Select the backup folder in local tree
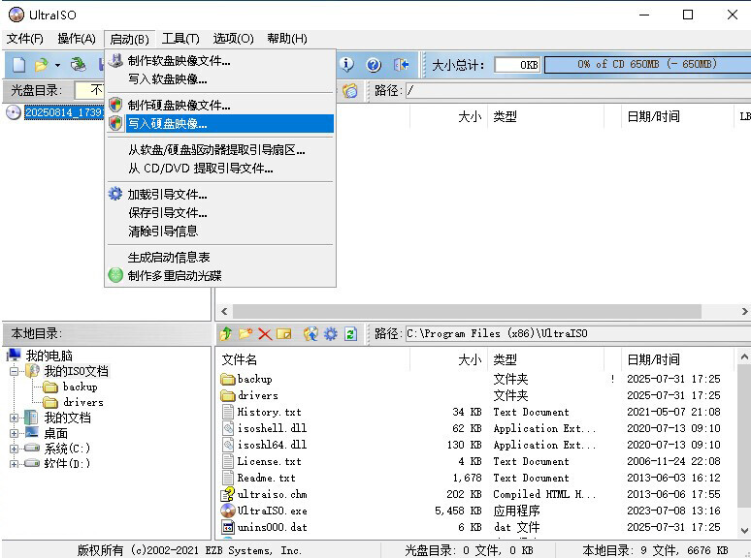The image size is (751, 558). click(x=80, y=387)
